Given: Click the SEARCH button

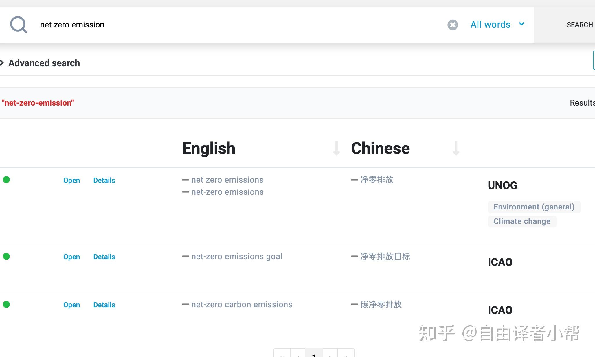Looking at the screenshot, I should point(579,25).
